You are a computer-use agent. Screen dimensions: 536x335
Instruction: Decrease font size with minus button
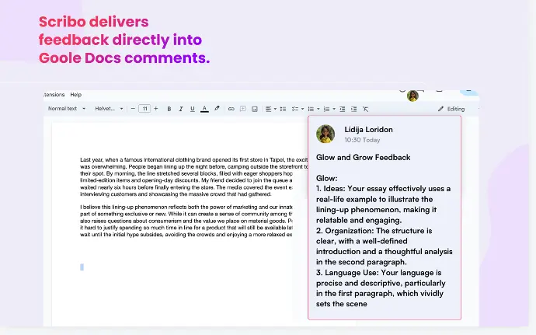point(133,109)
